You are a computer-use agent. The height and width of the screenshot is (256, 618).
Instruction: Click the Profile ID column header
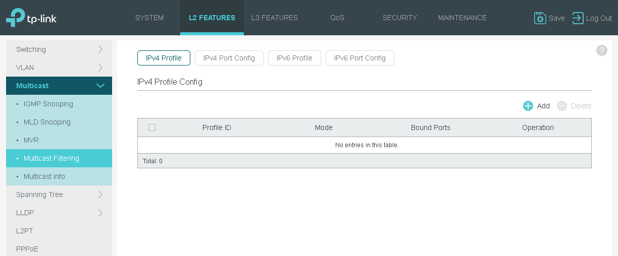[217, 127]
